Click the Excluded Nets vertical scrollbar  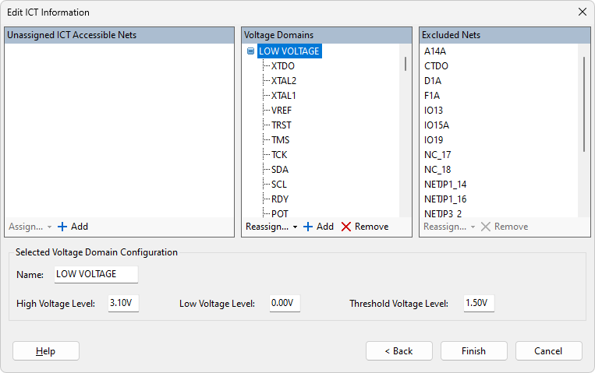coord(584,103)
